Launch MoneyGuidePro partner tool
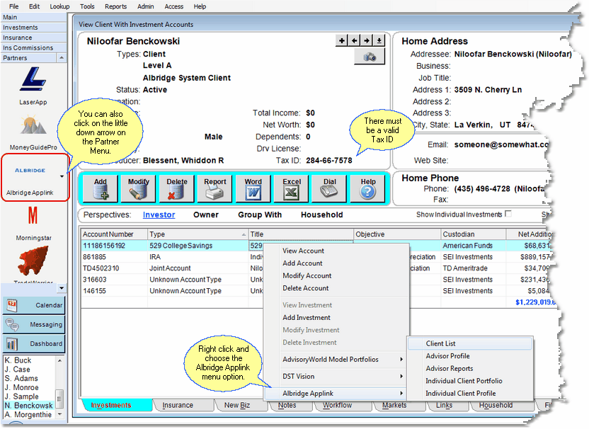Image resolution: width=589 pixels, height=429 pixels. tap(32, 128)
